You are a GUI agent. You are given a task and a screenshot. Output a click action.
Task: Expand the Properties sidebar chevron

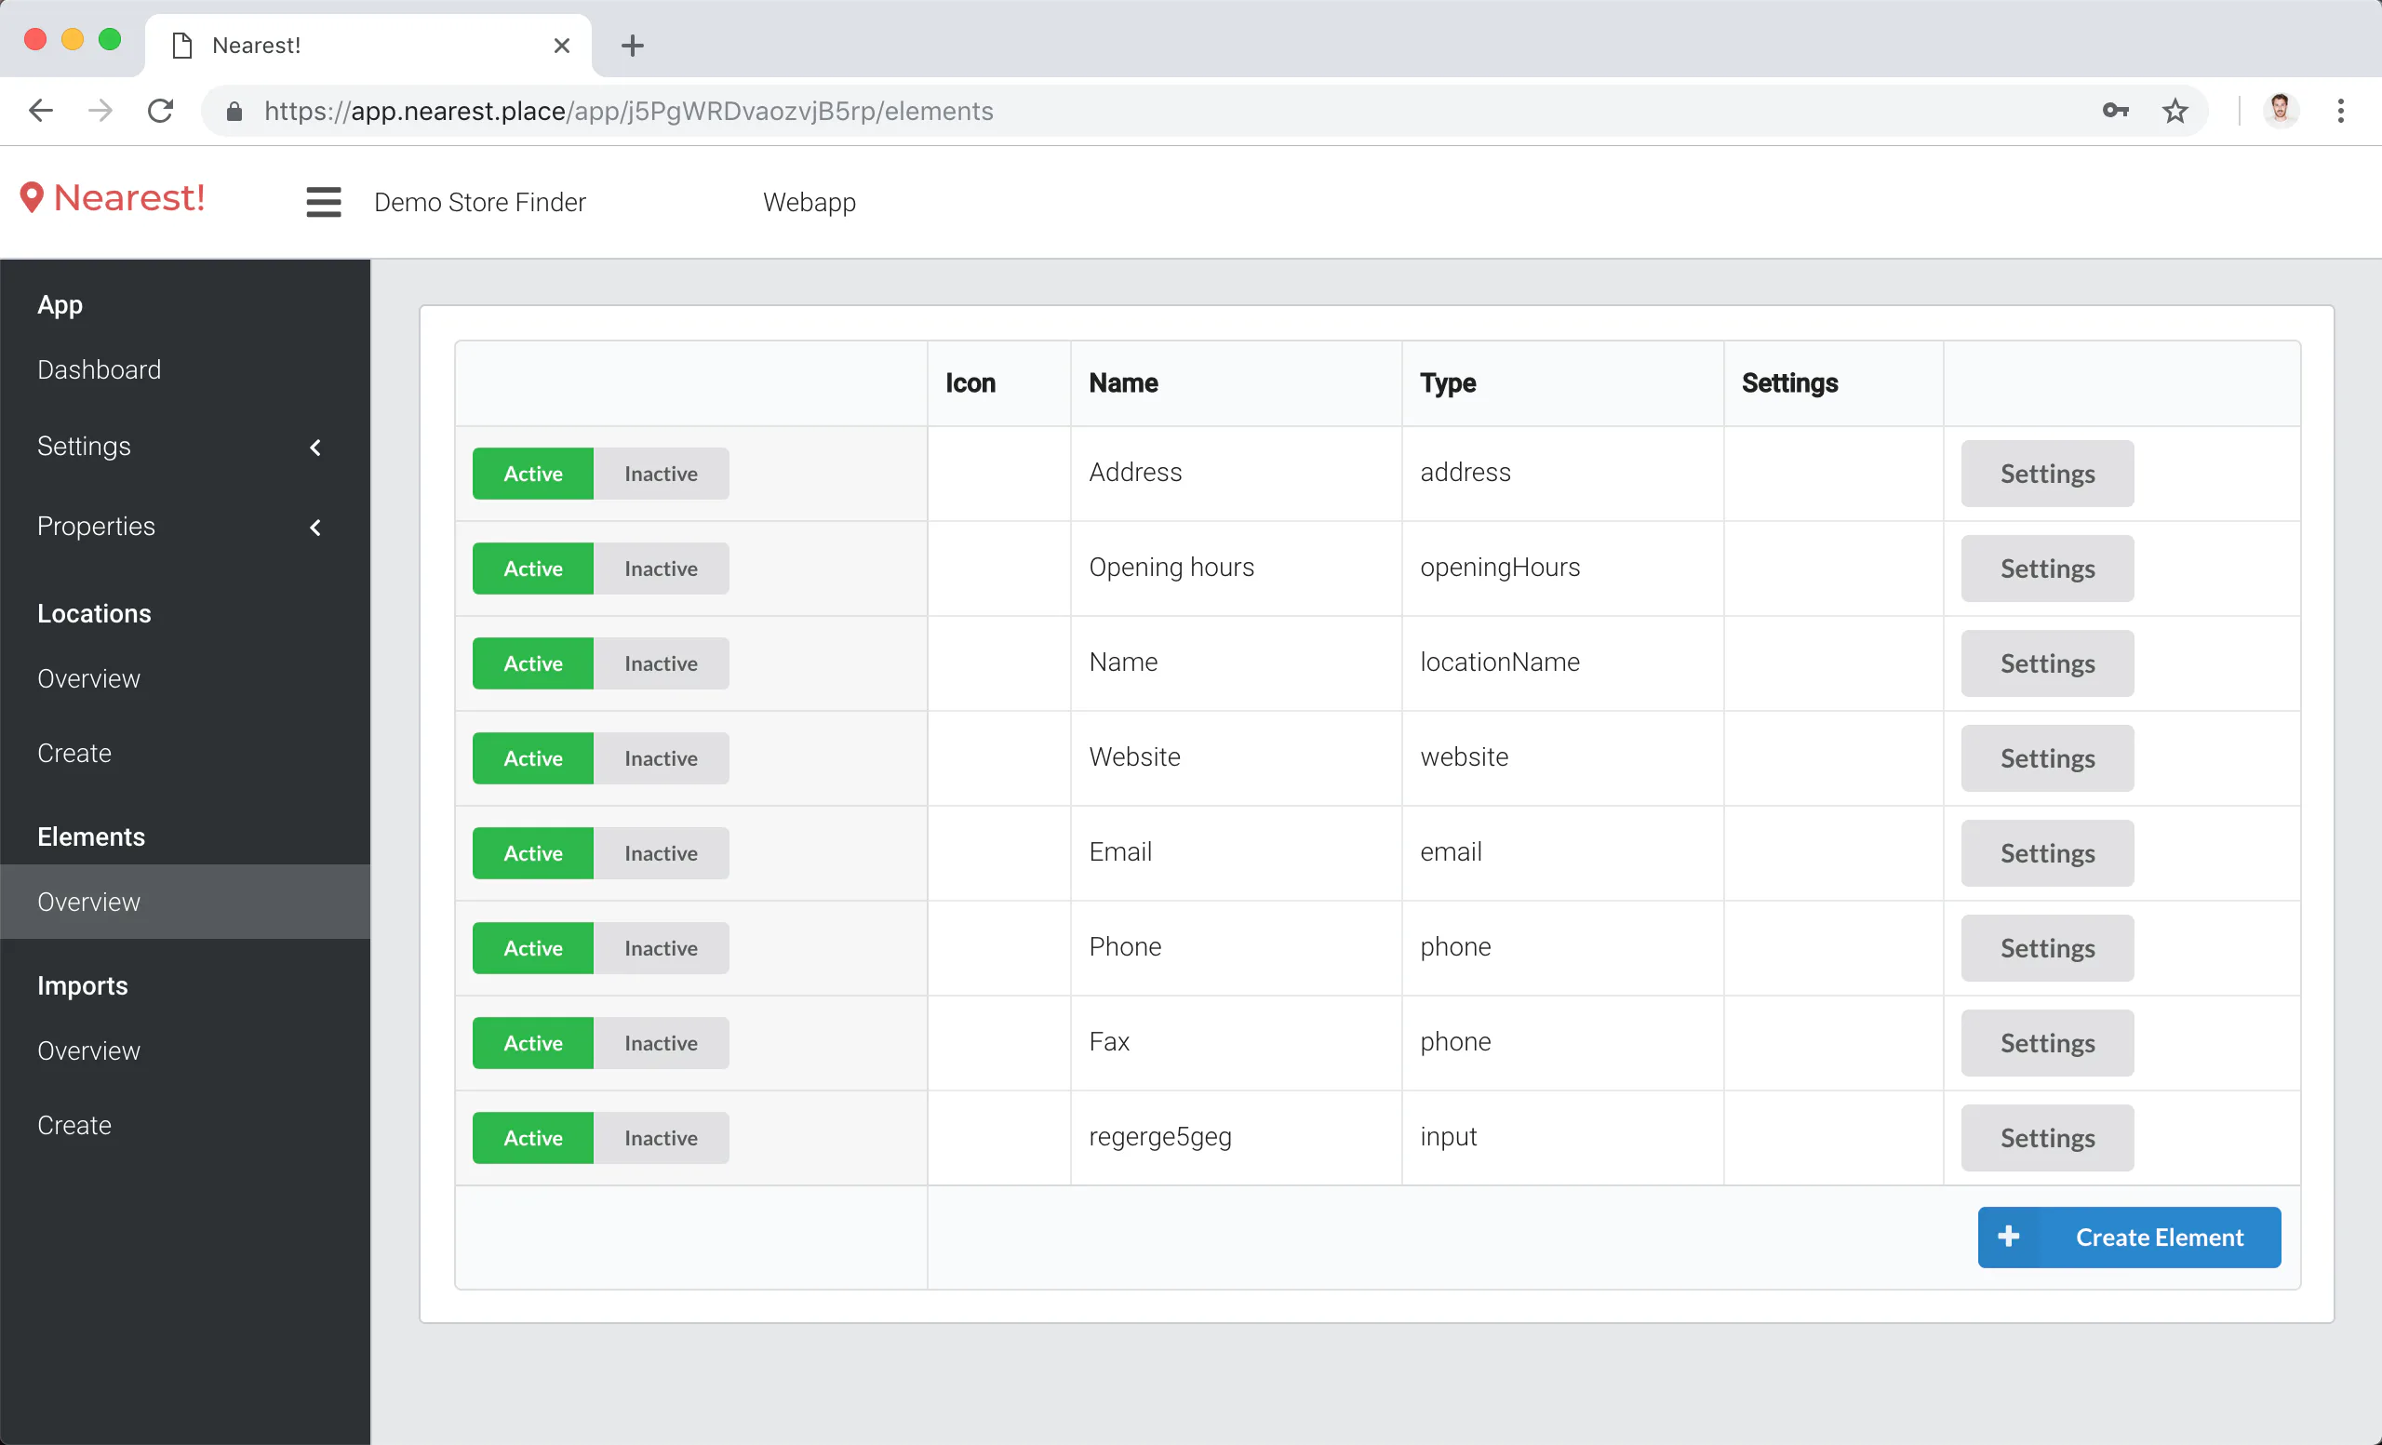[x=315, y=528]
